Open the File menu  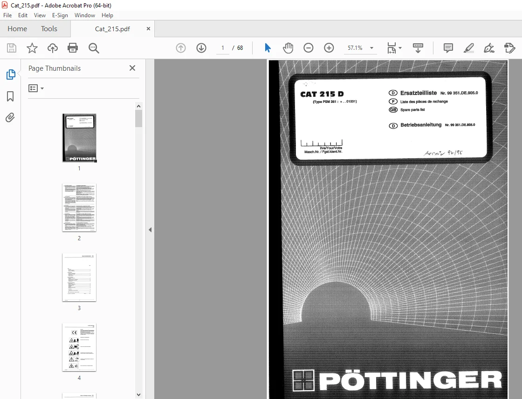pos(7,15)
